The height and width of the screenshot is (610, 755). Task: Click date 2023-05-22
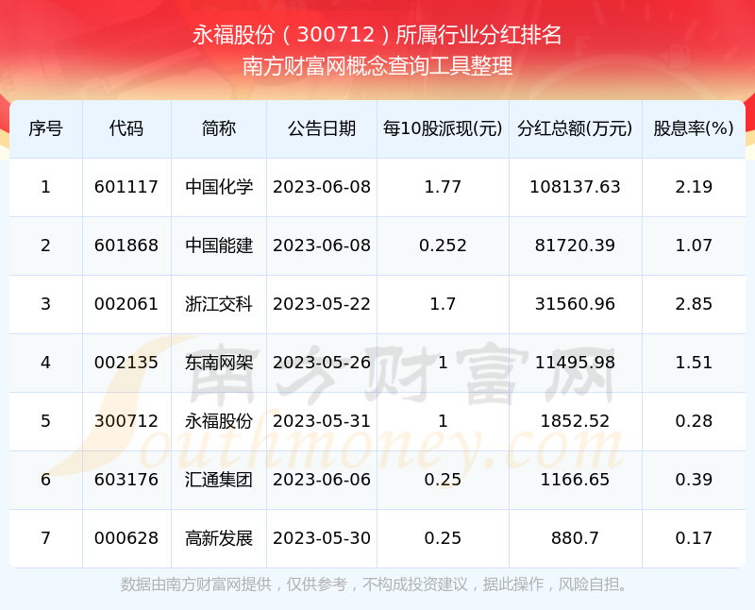point(322,304)
